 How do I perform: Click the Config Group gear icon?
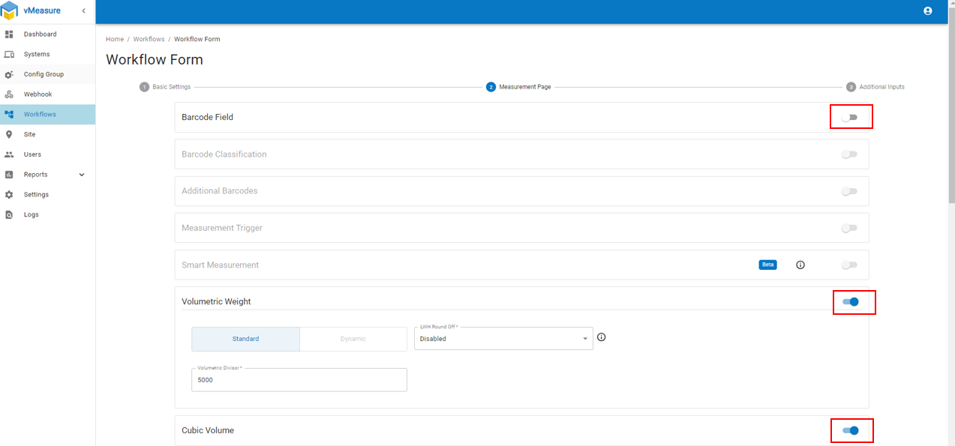(x=9, y=74)
